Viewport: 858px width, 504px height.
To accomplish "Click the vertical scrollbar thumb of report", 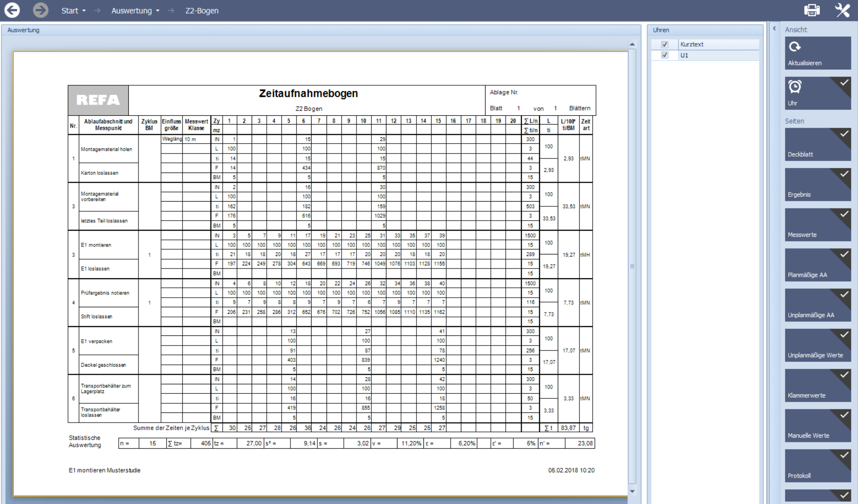I will [632, 266].
